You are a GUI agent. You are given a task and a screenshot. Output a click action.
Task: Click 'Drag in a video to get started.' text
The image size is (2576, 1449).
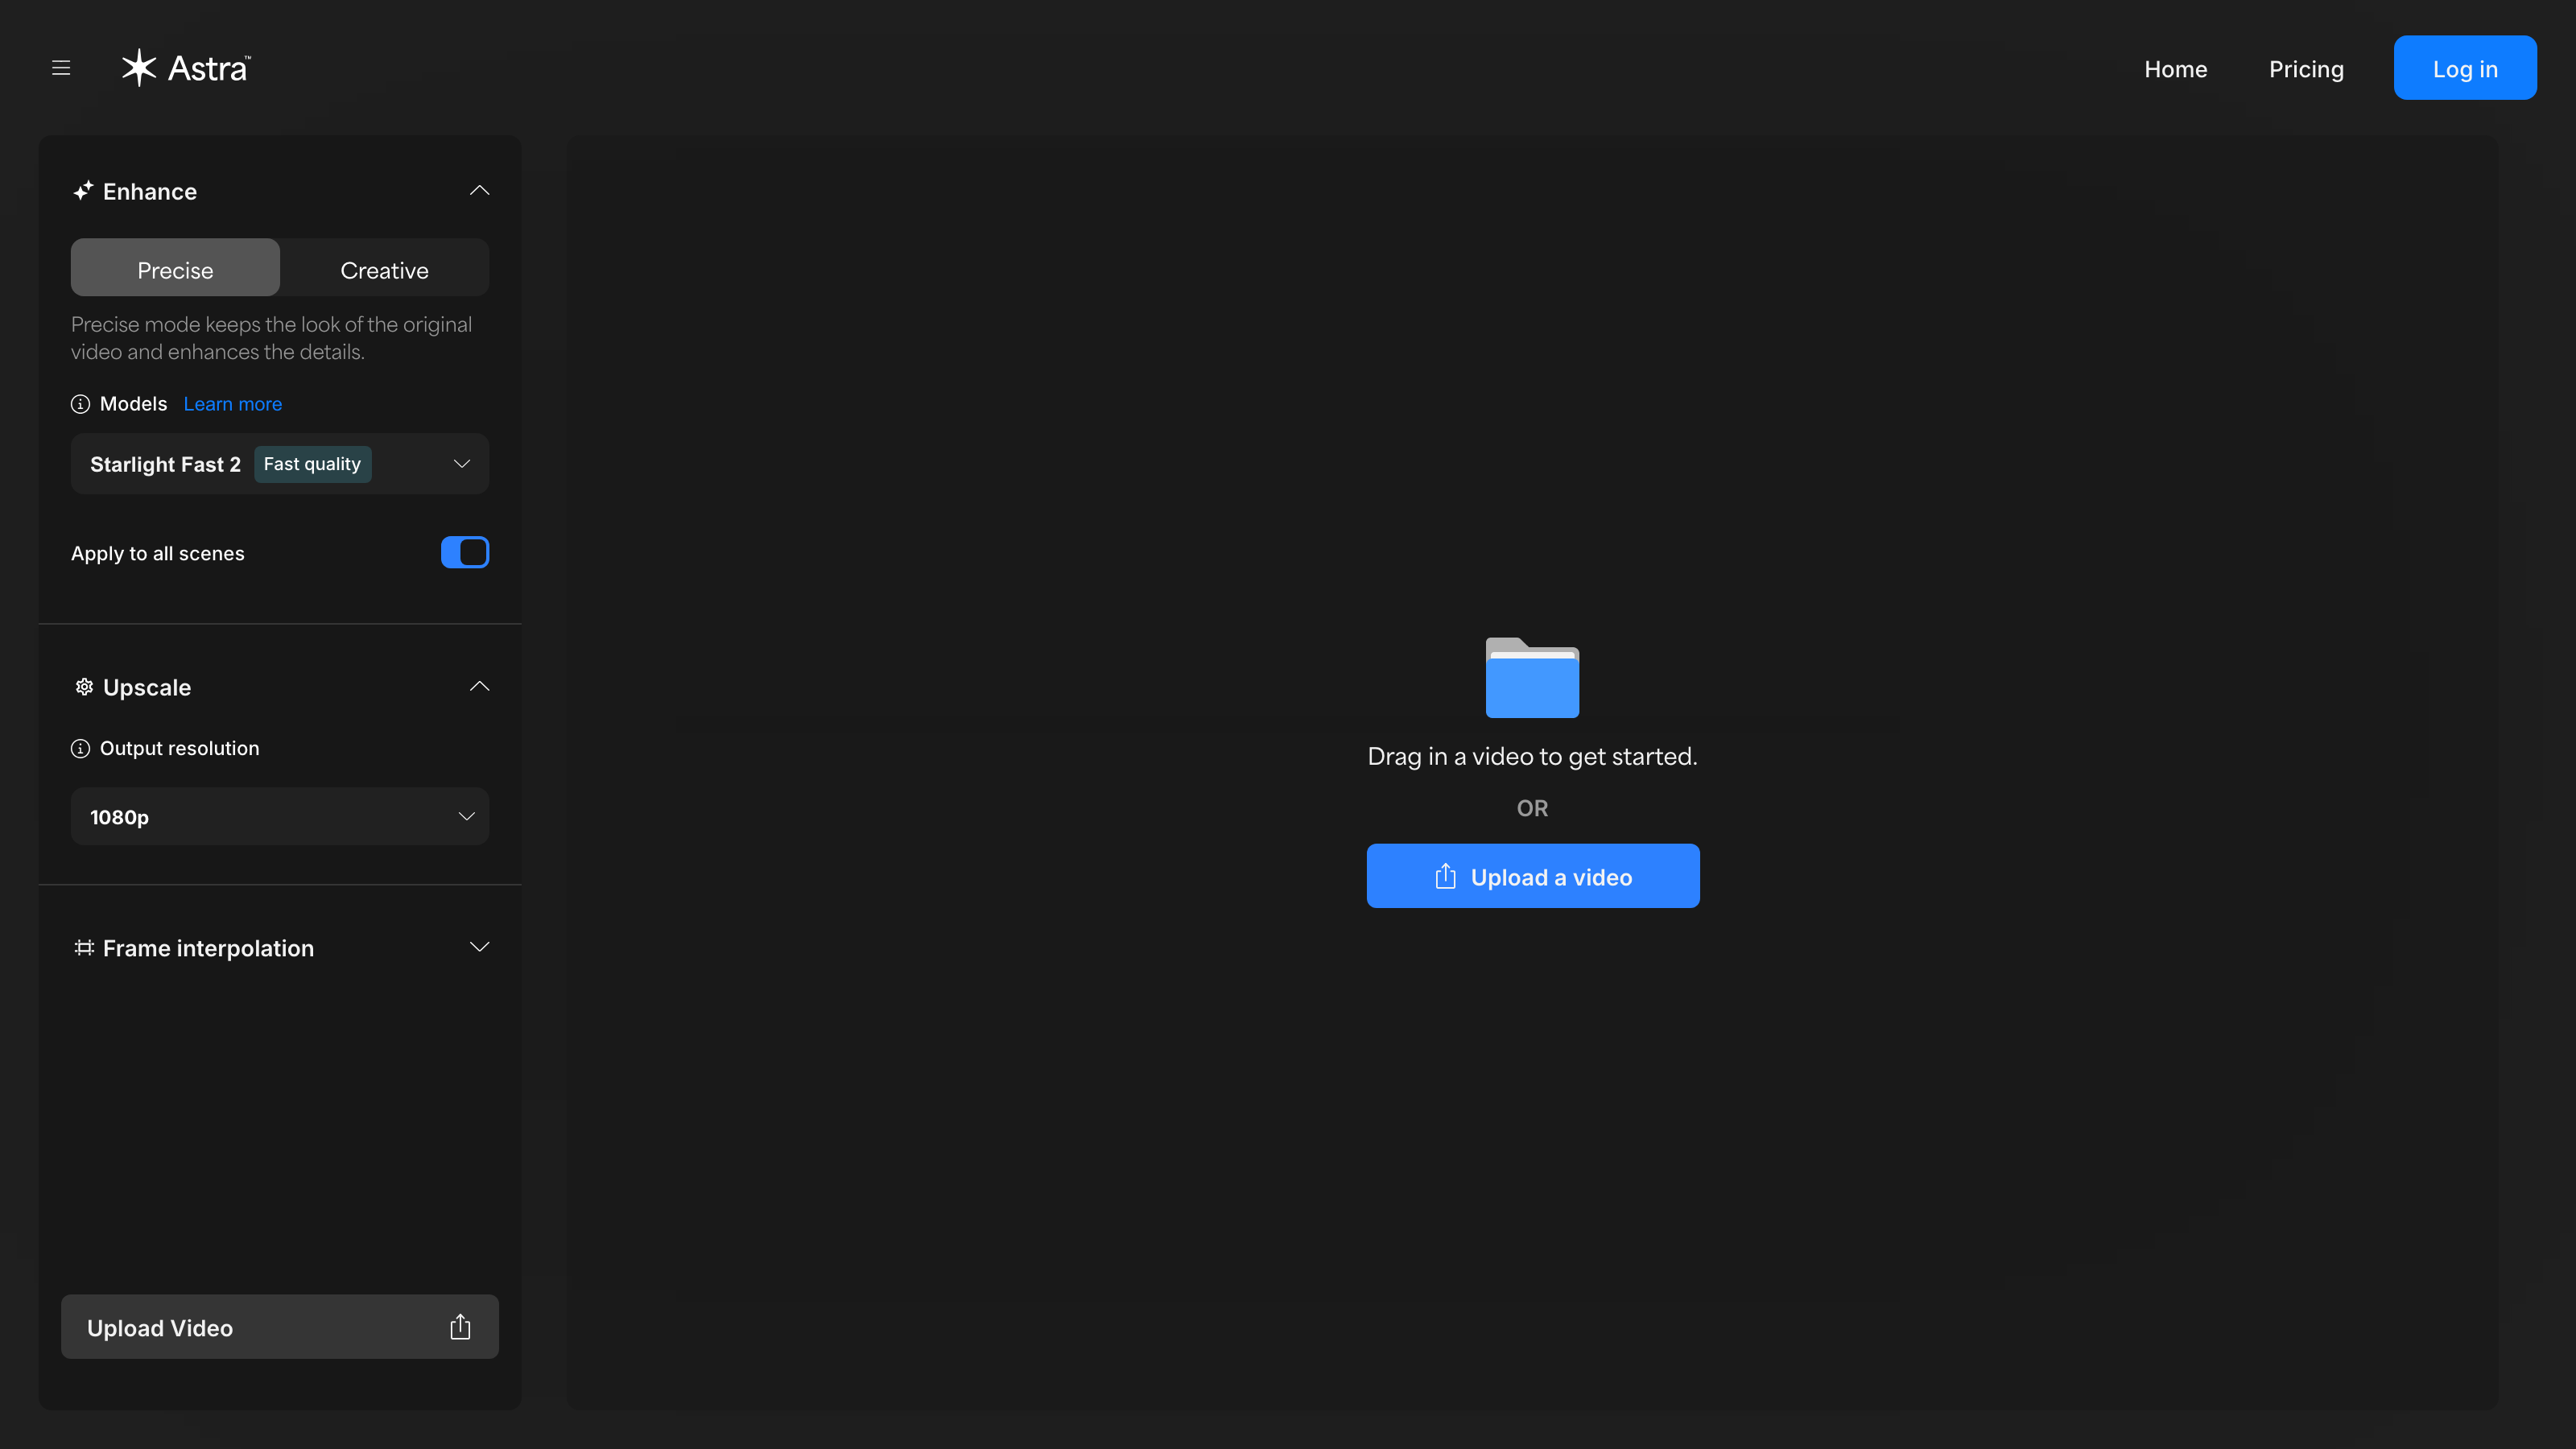[x=1532, y=757]
